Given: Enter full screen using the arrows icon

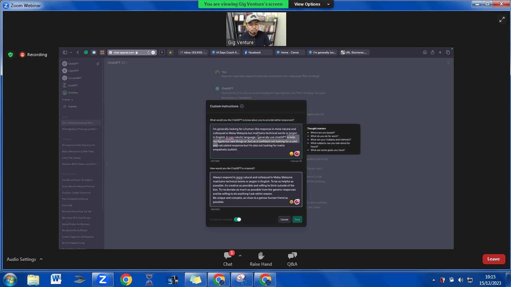Looking at the screenshot, I should click(x=502, y=20).
